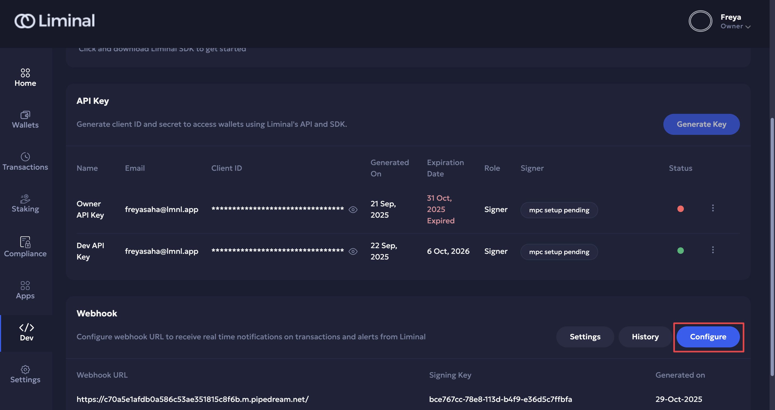Click the Generate Key button

click(x=701, y=124)
